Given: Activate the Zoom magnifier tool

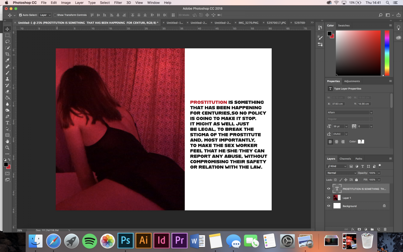Looking at the screenshot, I should [x=7, y=148].
